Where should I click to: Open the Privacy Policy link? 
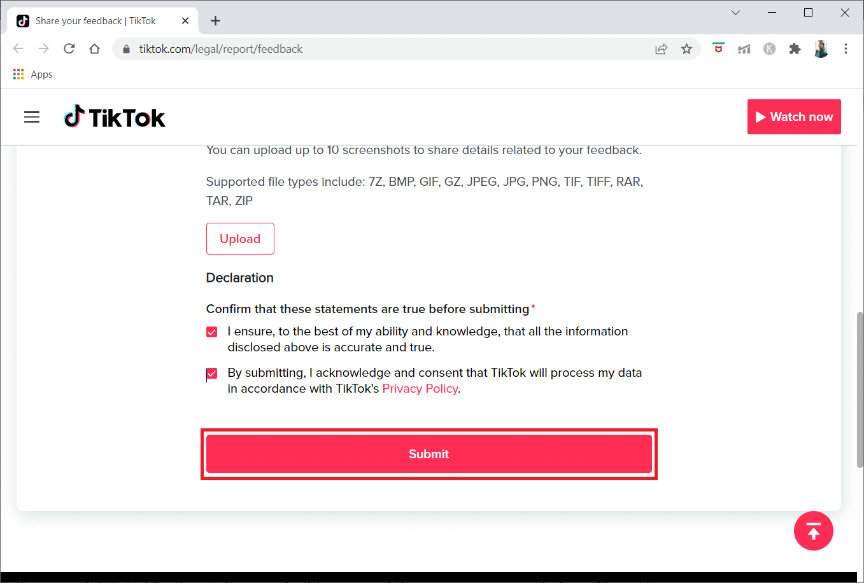click(420, 389)
